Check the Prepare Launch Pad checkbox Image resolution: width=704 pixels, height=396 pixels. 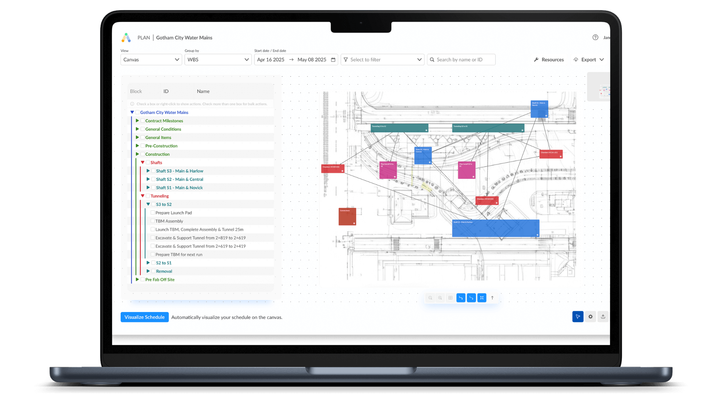[153, 213]
